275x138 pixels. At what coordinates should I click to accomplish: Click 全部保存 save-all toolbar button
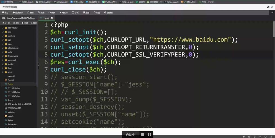pos(18,12)
